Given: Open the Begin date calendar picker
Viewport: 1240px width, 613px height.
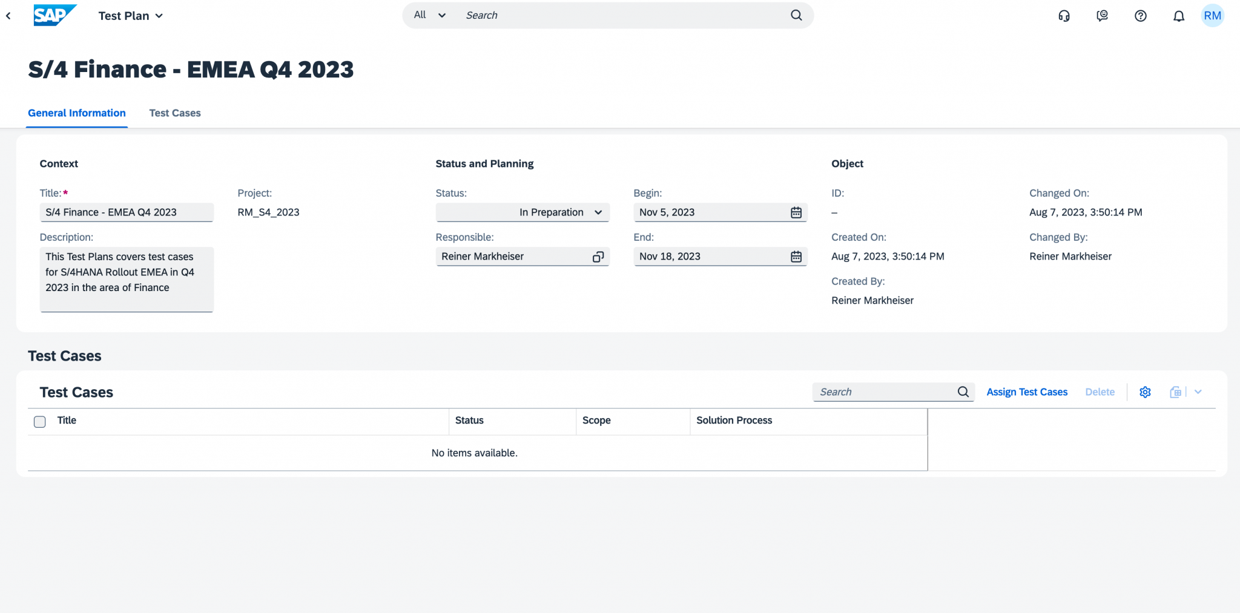Looking at the screenshot, I should coord(795,212).
